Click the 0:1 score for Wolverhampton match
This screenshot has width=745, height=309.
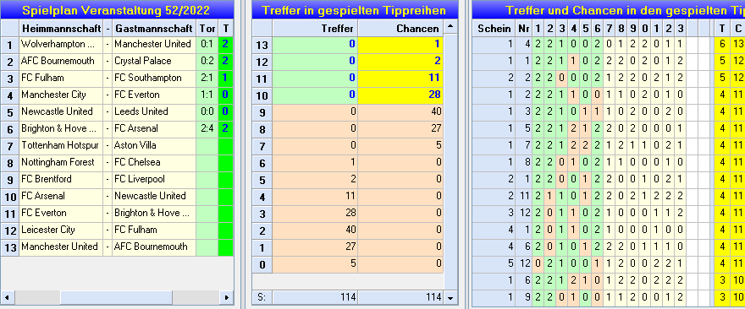coord(207,45)
